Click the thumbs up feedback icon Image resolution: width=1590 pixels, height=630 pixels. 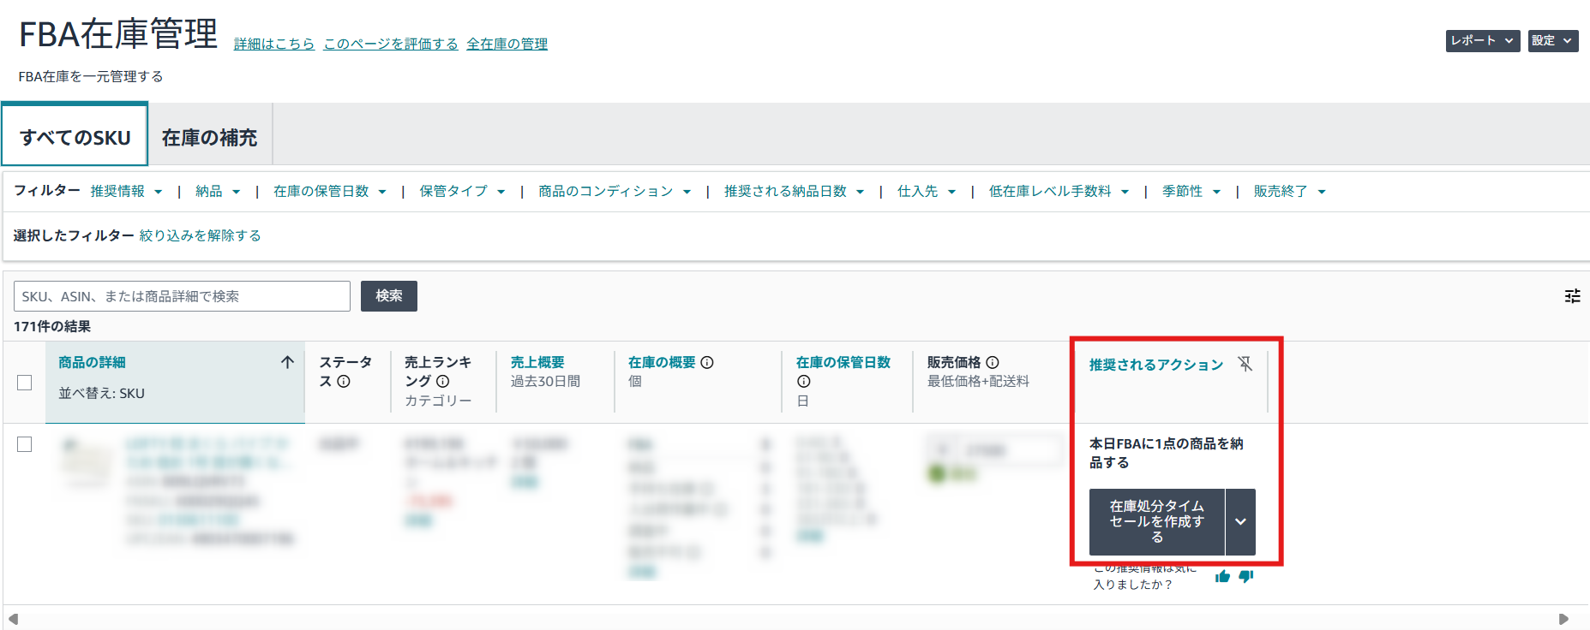pyautogui.click(x=1222, y=576)
